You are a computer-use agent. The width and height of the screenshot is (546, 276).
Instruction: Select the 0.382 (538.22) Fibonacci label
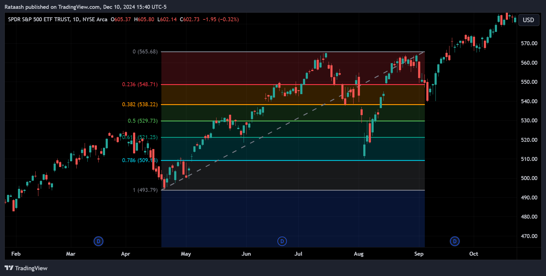pyautogui.click(x=140, y=104)
